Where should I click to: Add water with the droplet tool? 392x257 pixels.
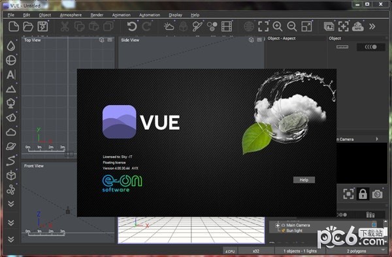pos(10,46)
